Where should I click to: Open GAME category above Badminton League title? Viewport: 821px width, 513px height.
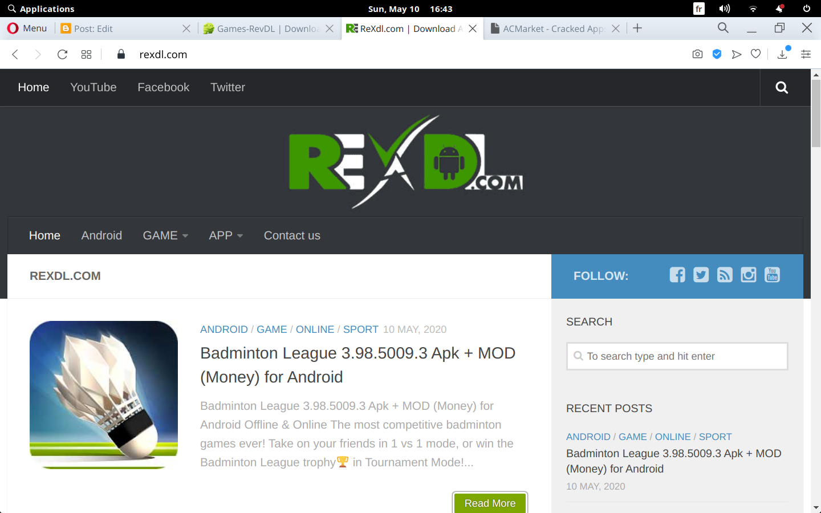pos(272,329)
